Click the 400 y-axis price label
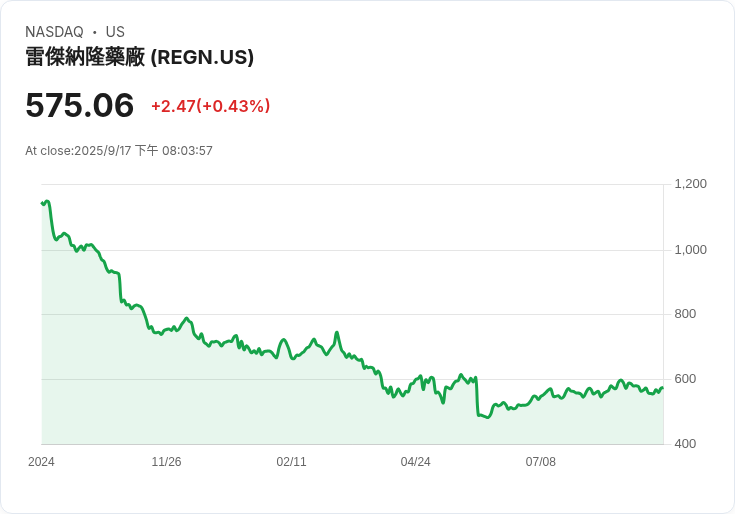The image size is (735, 514). (x=685, y=444)
